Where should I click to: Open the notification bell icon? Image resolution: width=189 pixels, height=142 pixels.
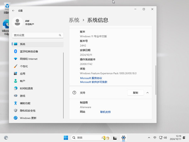[x=184, y=138]
